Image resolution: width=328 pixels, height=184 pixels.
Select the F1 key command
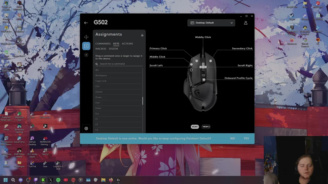tap(118, 119)
